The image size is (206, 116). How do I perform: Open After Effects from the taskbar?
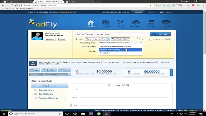91,114
